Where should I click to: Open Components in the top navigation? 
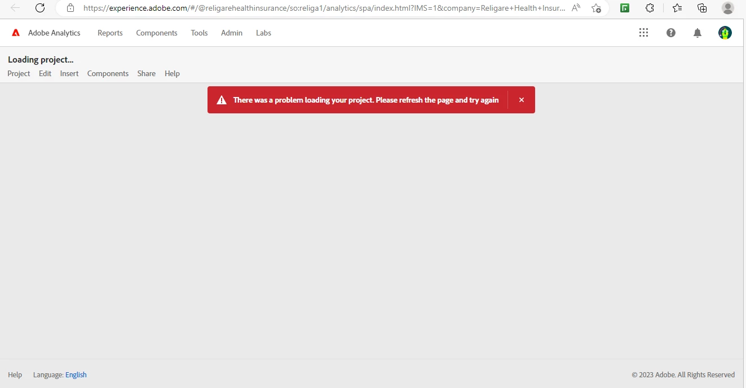click(157, 33)
